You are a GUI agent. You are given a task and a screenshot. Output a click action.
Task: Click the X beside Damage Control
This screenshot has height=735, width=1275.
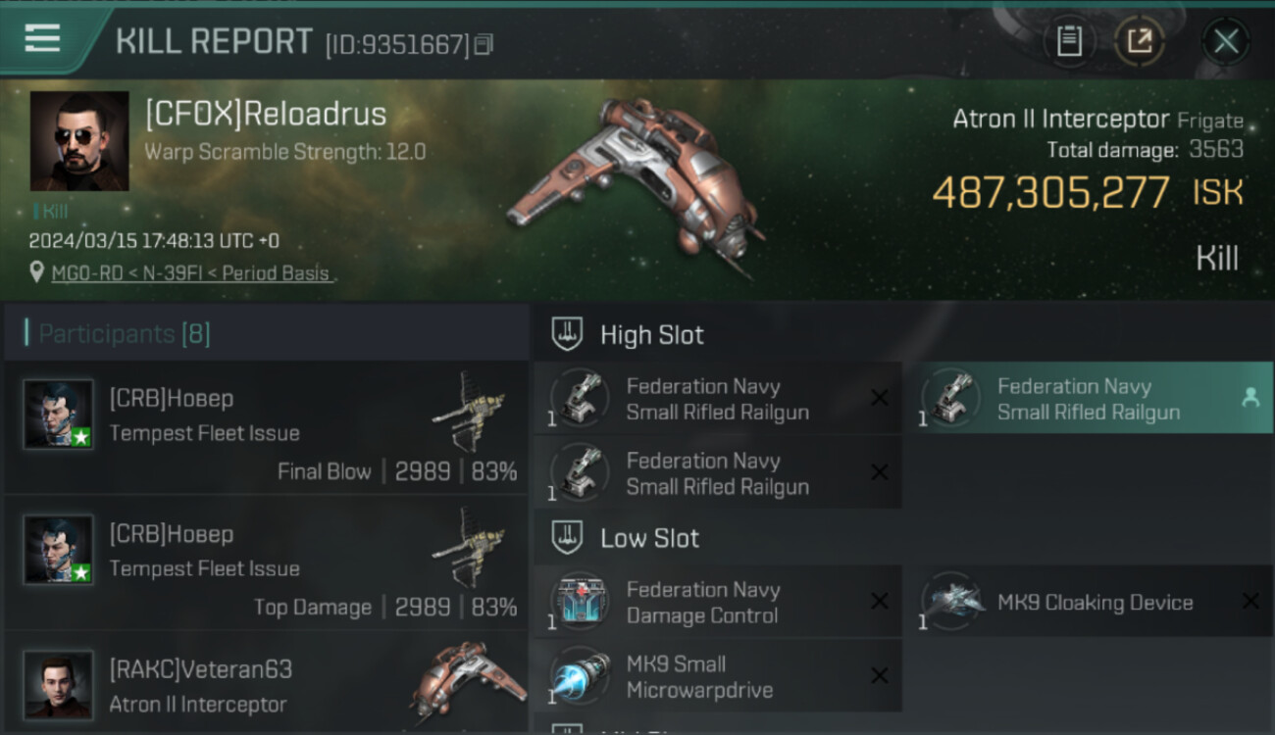880,602
